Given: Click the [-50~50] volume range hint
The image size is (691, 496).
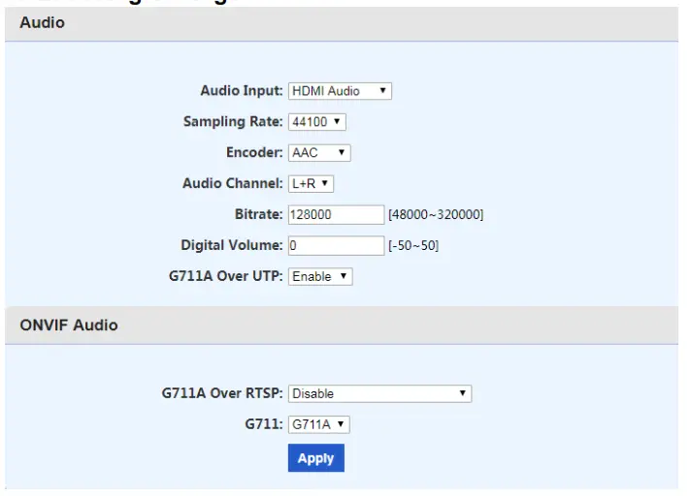Looking at the screenshot, I should [x=413, y=245].
